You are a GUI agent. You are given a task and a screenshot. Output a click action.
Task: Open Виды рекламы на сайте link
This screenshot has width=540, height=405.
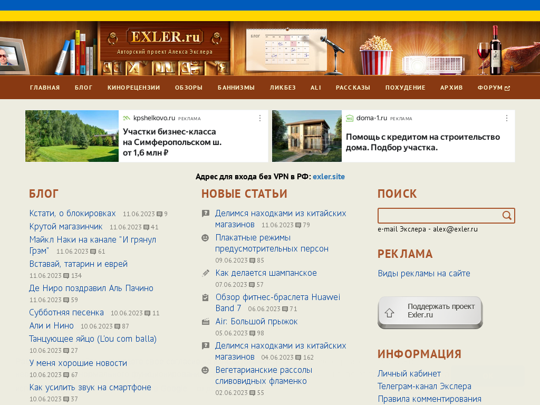(424, 274)
